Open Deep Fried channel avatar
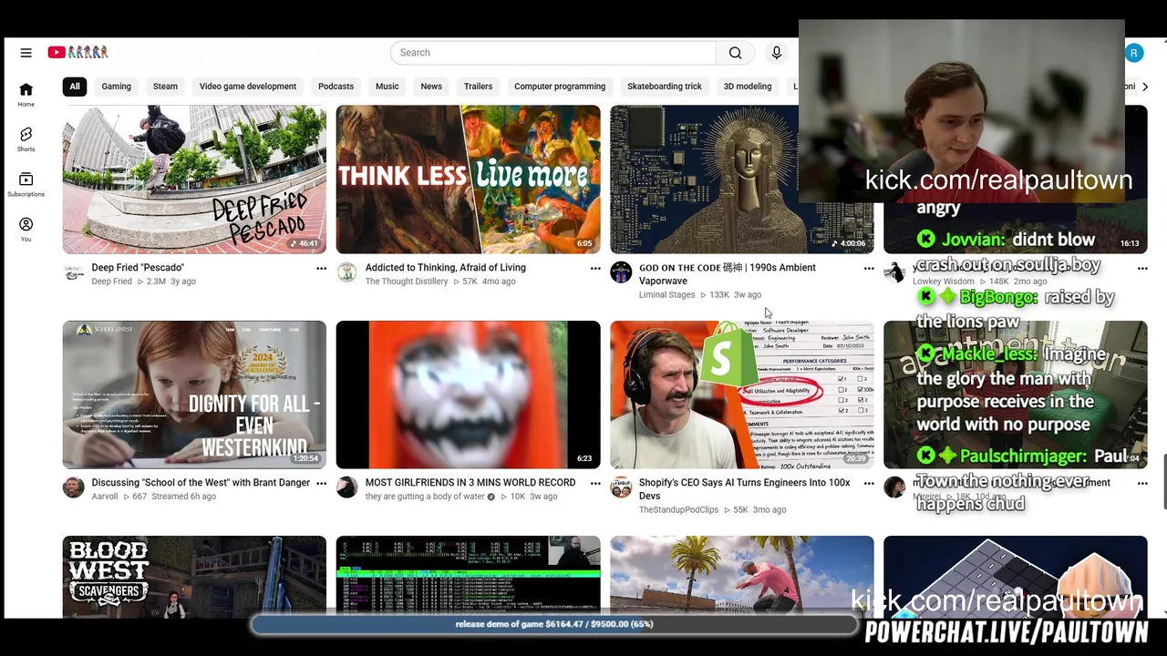The image size is (1167, 656). point(74,272)
